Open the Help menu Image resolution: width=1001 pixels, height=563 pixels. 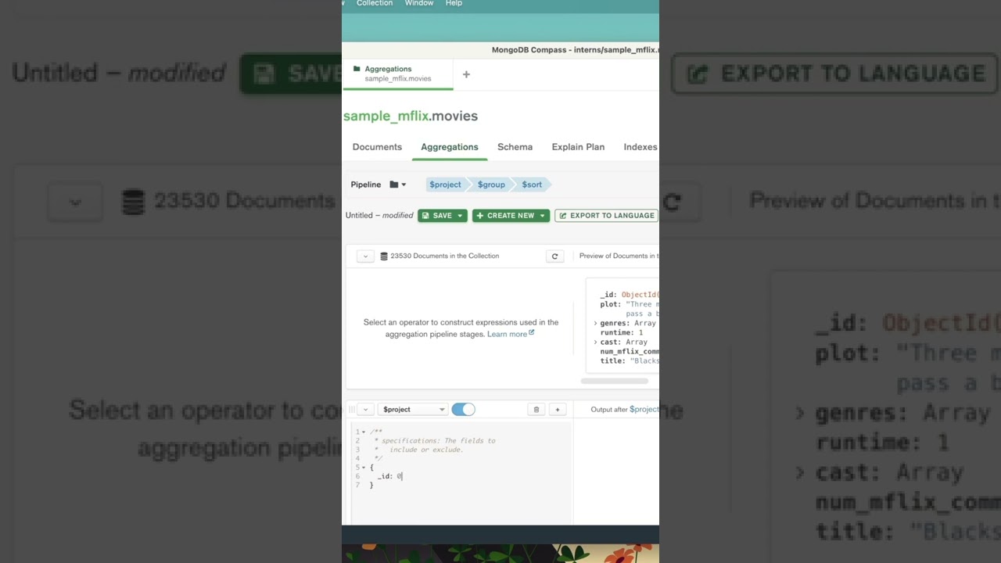(x=454, y=3)
